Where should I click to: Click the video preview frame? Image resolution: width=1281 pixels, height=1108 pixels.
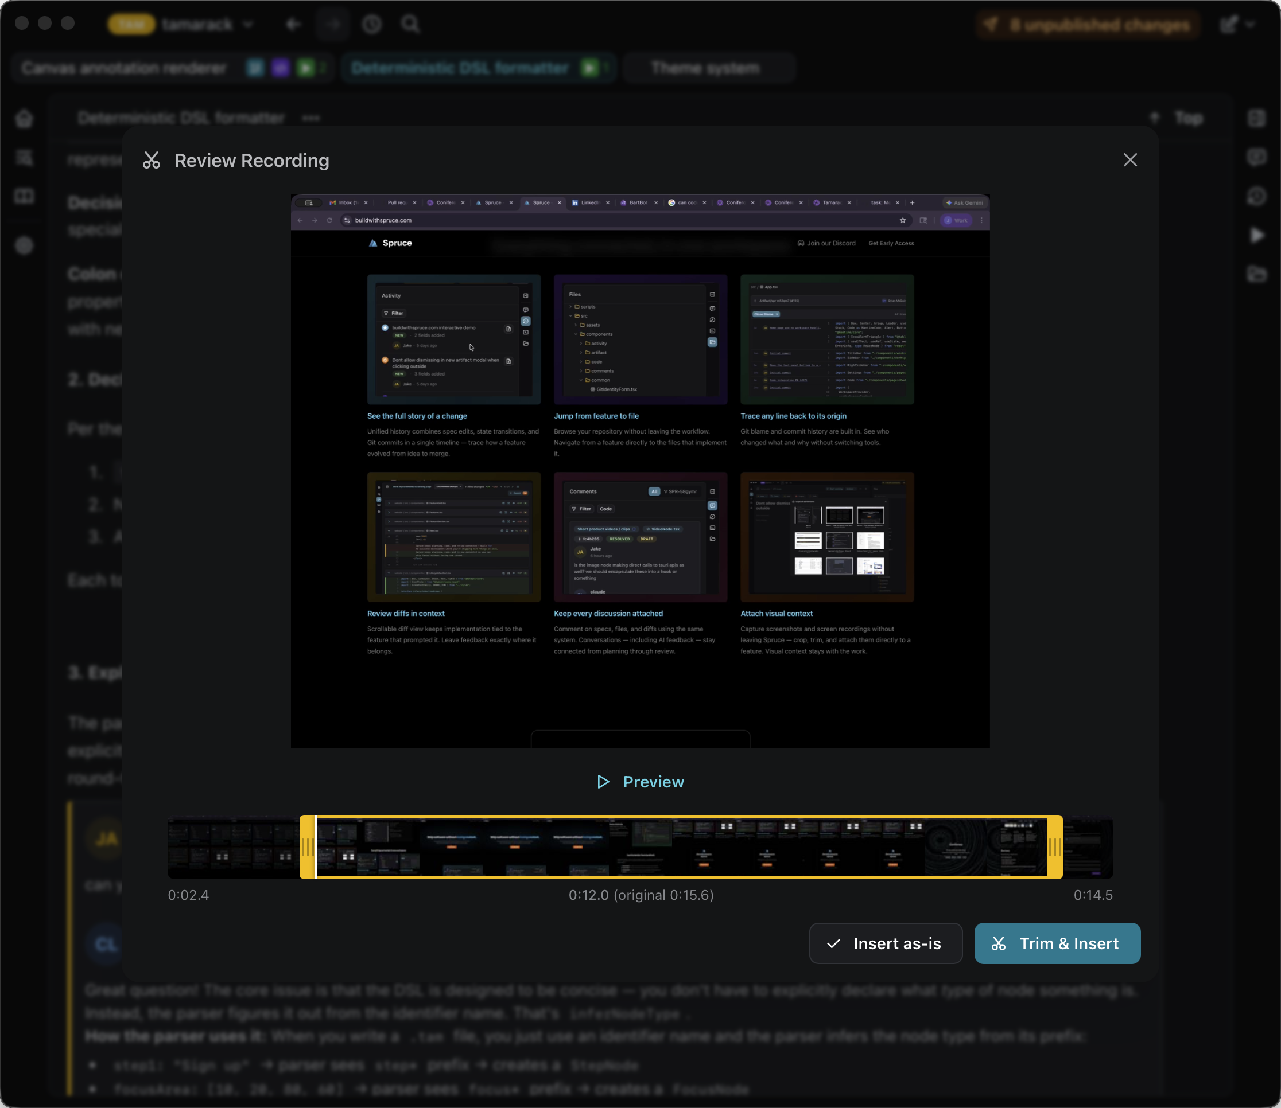pos(640,471)
